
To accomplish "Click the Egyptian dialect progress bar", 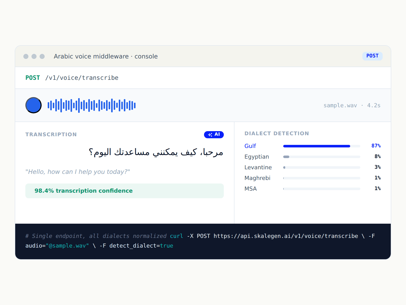I will [322, 157].
